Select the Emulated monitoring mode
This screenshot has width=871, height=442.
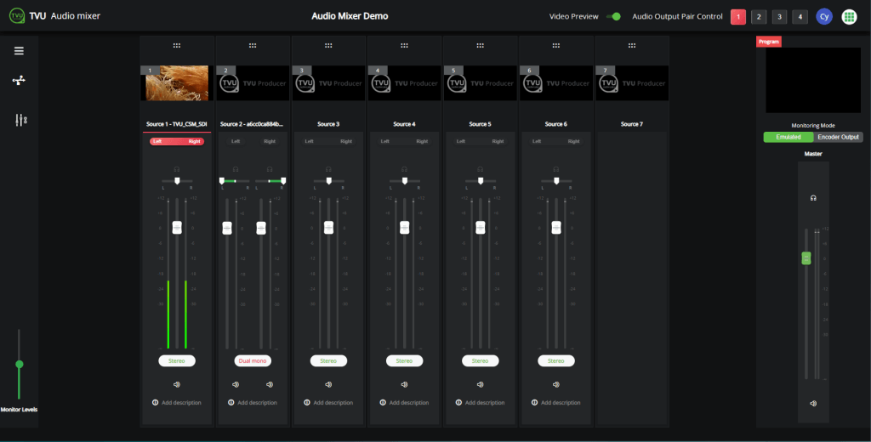(788, 137)
